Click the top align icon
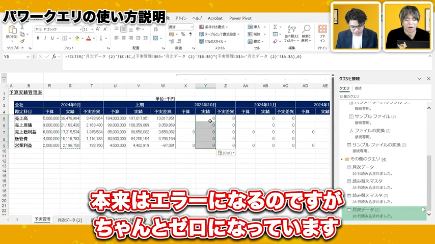 (116, 29)
